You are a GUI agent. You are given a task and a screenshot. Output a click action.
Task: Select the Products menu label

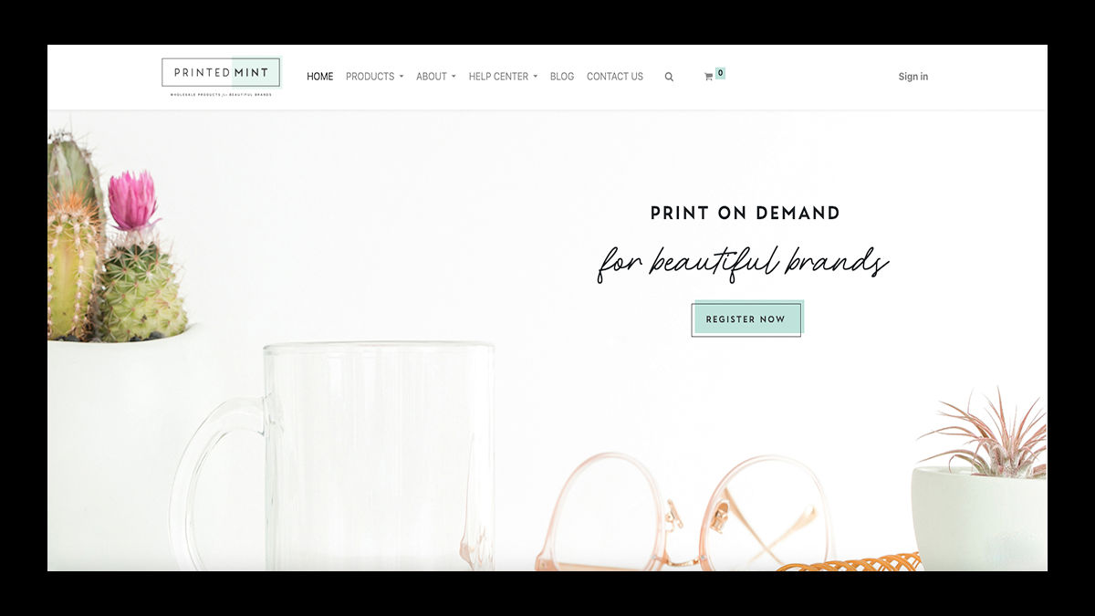pyautogui.click(x=370, y=77)
